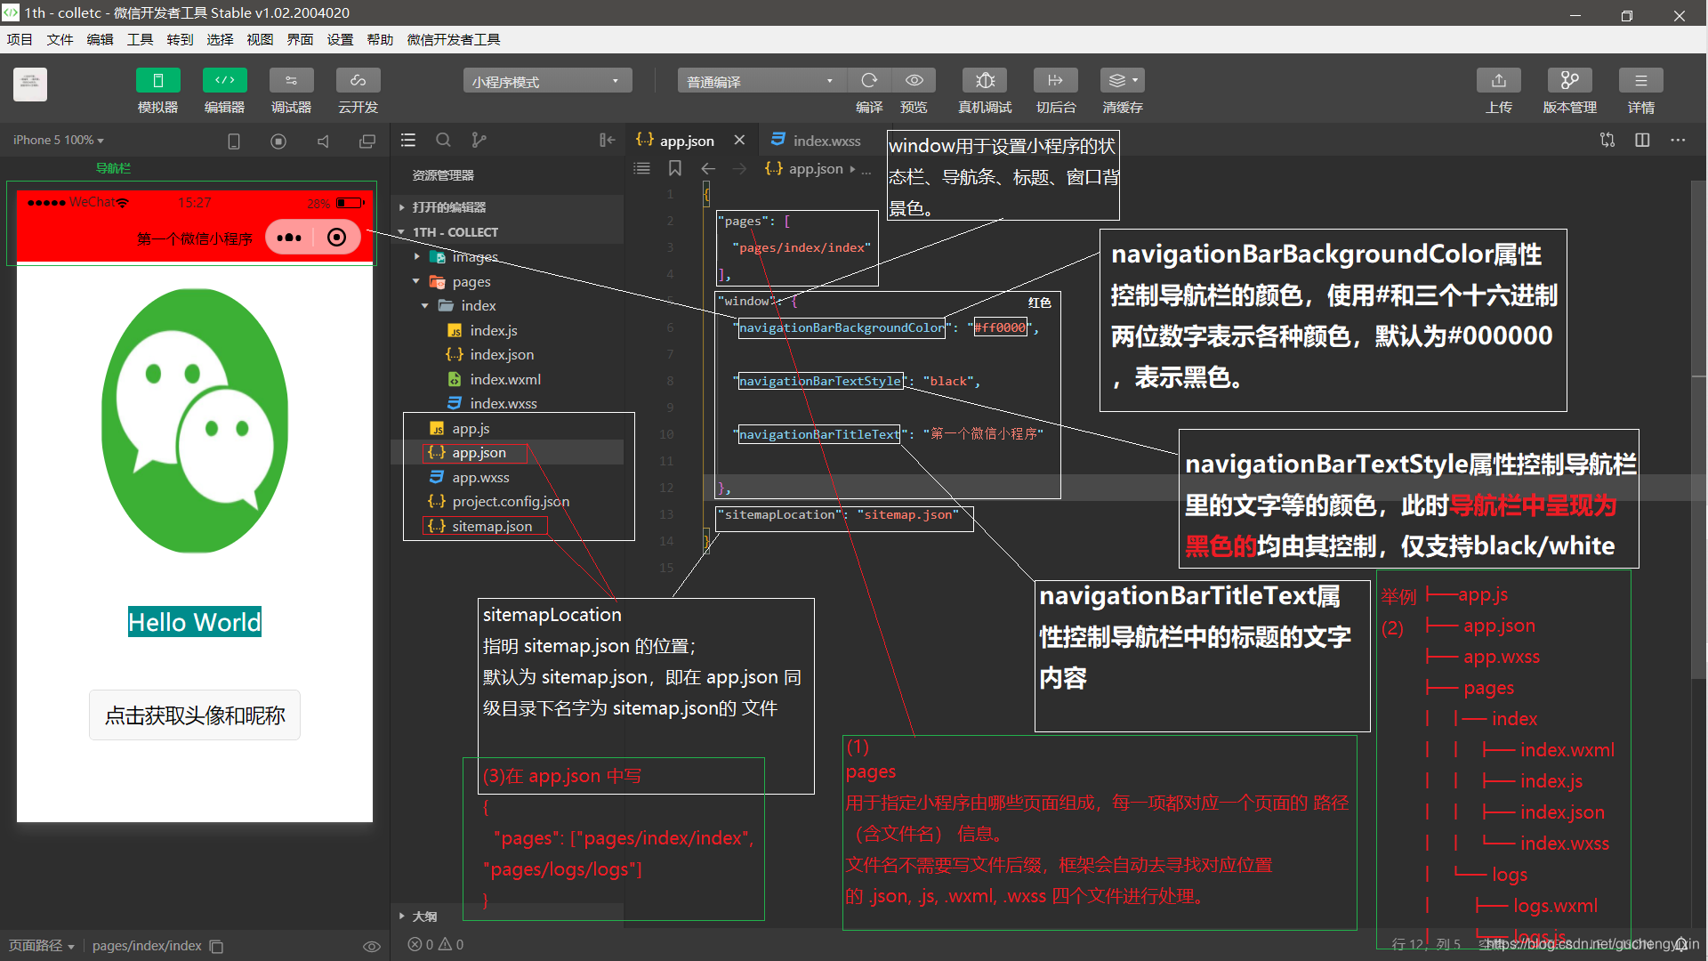Click the errors and warnings count in status bar
Viewport: 1708px width, 961px height.
[436, 945]
